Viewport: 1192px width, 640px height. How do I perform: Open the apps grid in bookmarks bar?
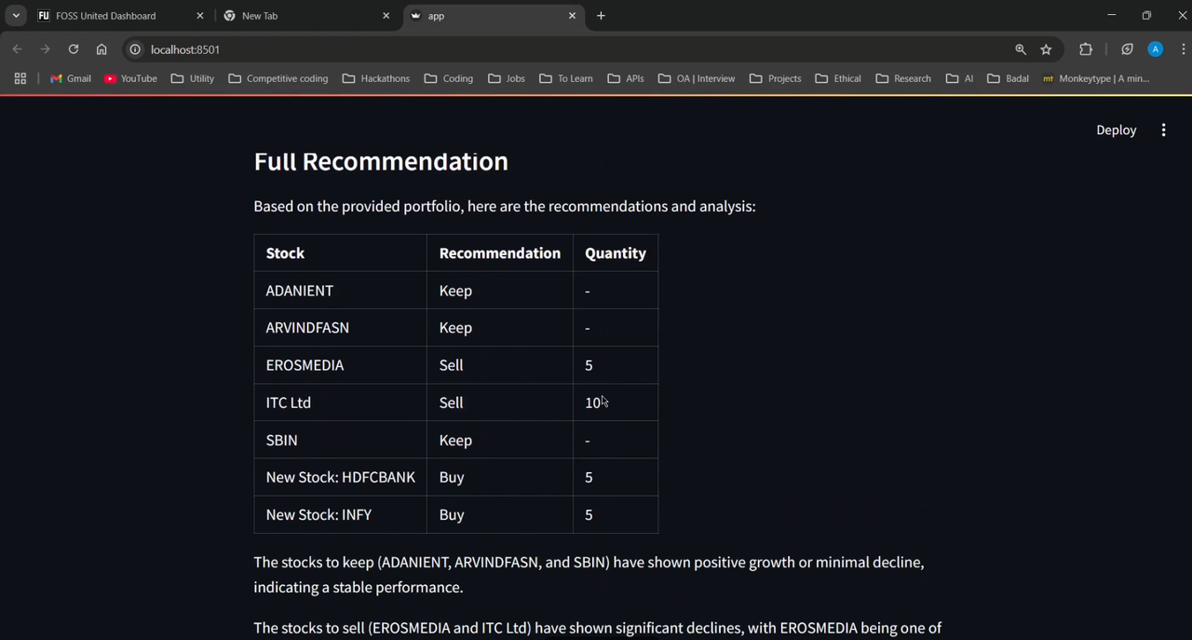click(20, 78)
